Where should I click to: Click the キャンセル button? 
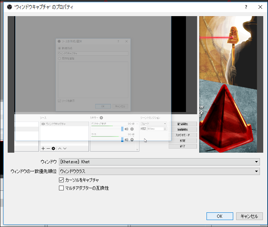[249, 216]
